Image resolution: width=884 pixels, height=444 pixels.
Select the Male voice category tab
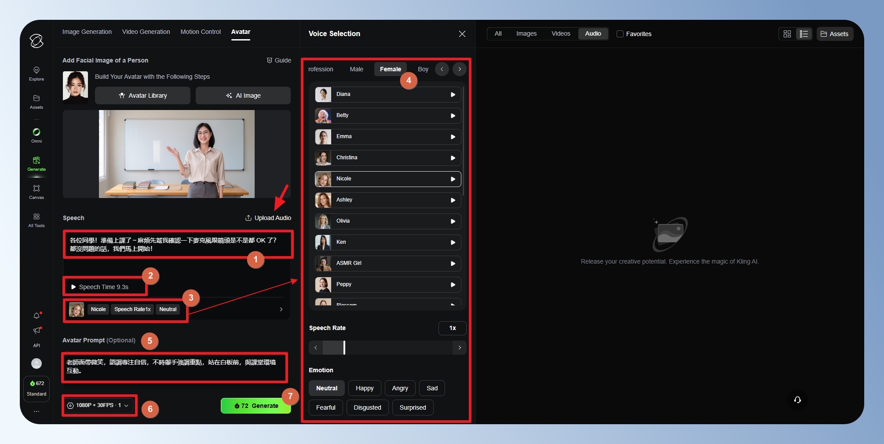(x=356, y=69)
